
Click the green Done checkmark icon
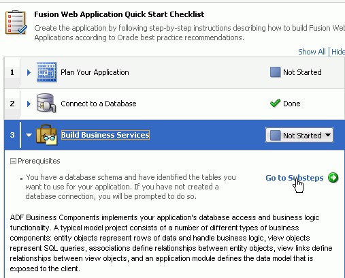[275, 104]
